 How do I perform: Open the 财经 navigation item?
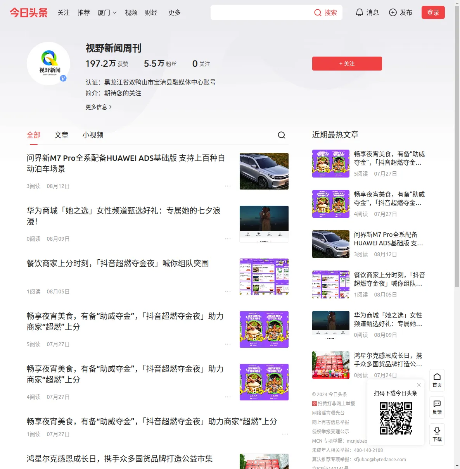(x=151, y=12)
